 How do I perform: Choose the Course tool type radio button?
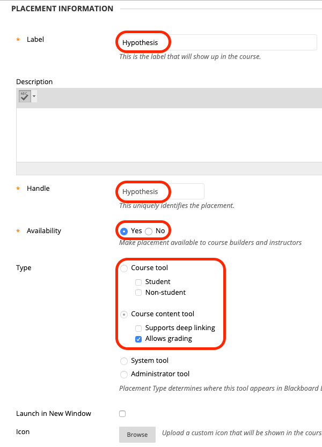point(124,269)
